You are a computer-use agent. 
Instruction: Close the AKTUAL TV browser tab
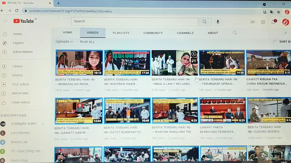tap(50, 3)
